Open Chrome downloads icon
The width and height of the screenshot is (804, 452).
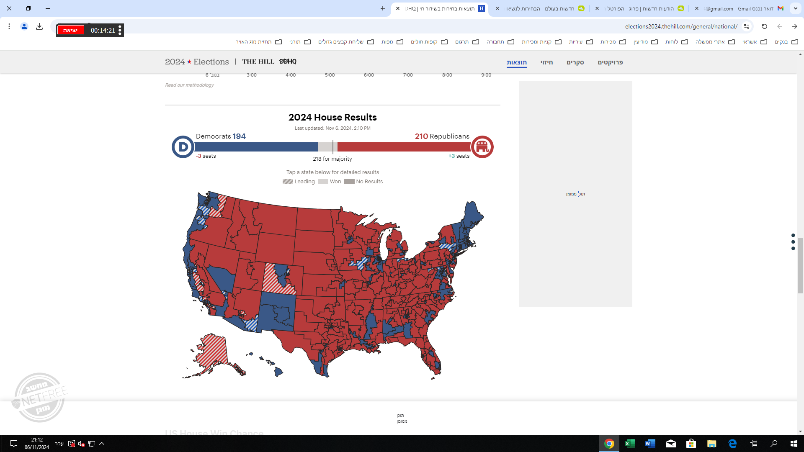39,26
